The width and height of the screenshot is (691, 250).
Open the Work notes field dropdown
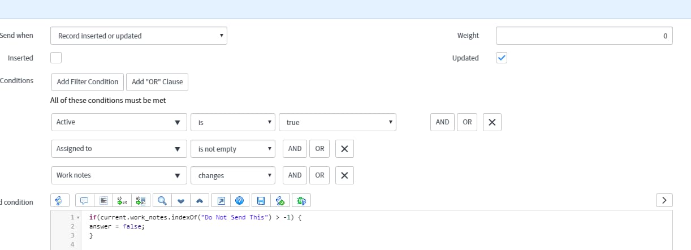(119, 175)
